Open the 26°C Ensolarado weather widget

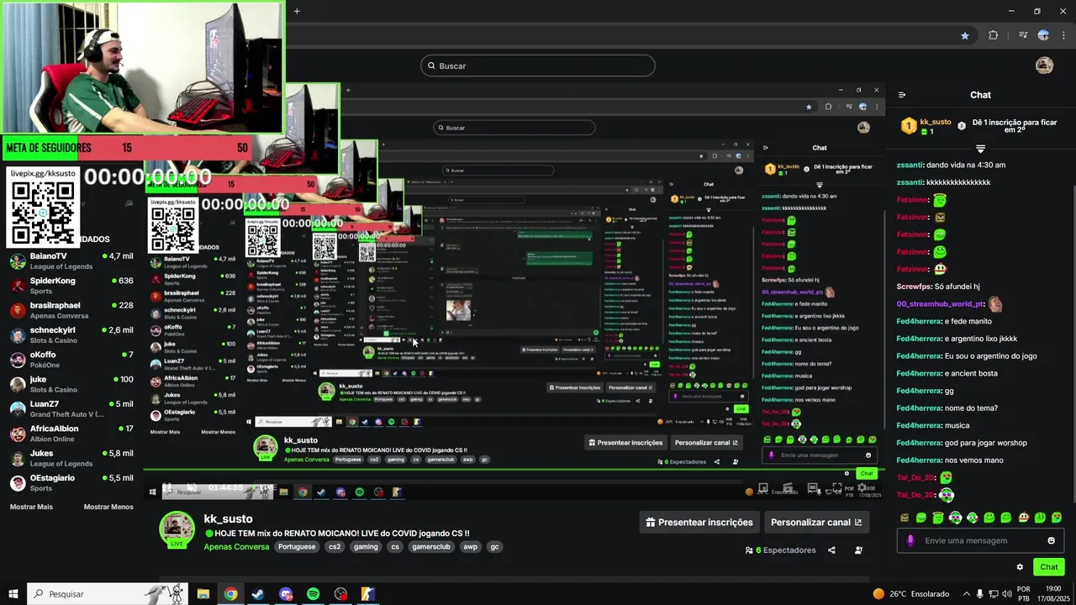(x=911, y=594)
